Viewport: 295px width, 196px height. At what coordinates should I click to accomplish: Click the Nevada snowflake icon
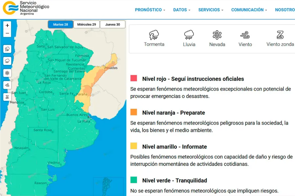(x=217, y=35)
